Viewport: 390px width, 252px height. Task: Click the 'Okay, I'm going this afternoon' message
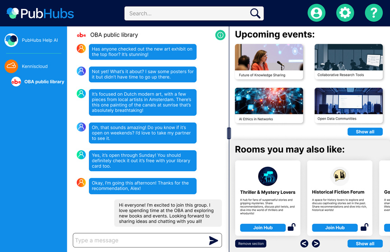click(143, 186)
